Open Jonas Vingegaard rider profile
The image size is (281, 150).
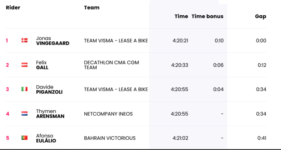pos(53,40)
